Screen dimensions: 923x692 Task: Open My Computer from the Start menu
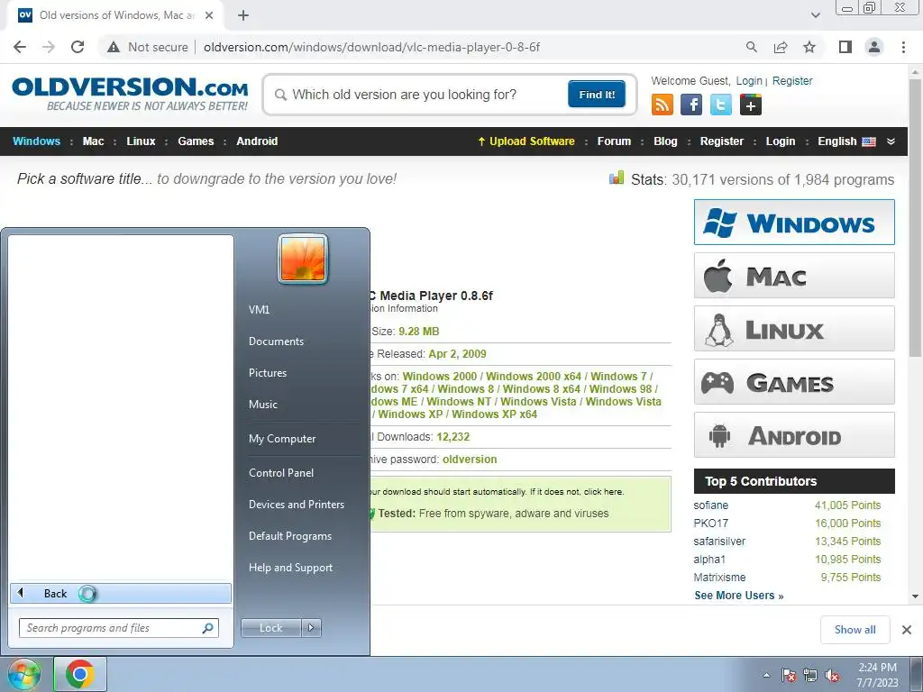[x=282, y=439]
